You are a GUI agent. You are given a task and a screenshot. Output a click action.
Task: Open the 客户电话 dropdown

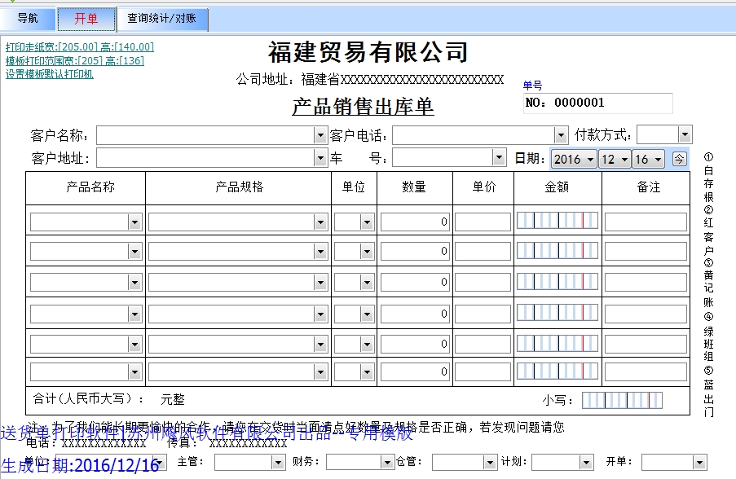tap(561, 135)
